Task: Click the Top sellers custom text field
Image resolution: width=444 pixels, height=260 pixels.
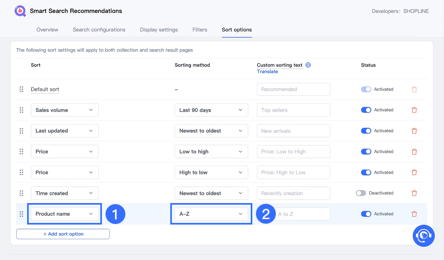Action: pos(293,110)
